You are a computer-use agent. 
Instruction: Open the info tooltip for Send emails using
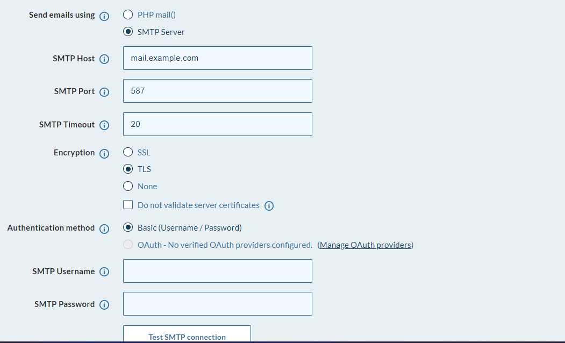point(105,16)
